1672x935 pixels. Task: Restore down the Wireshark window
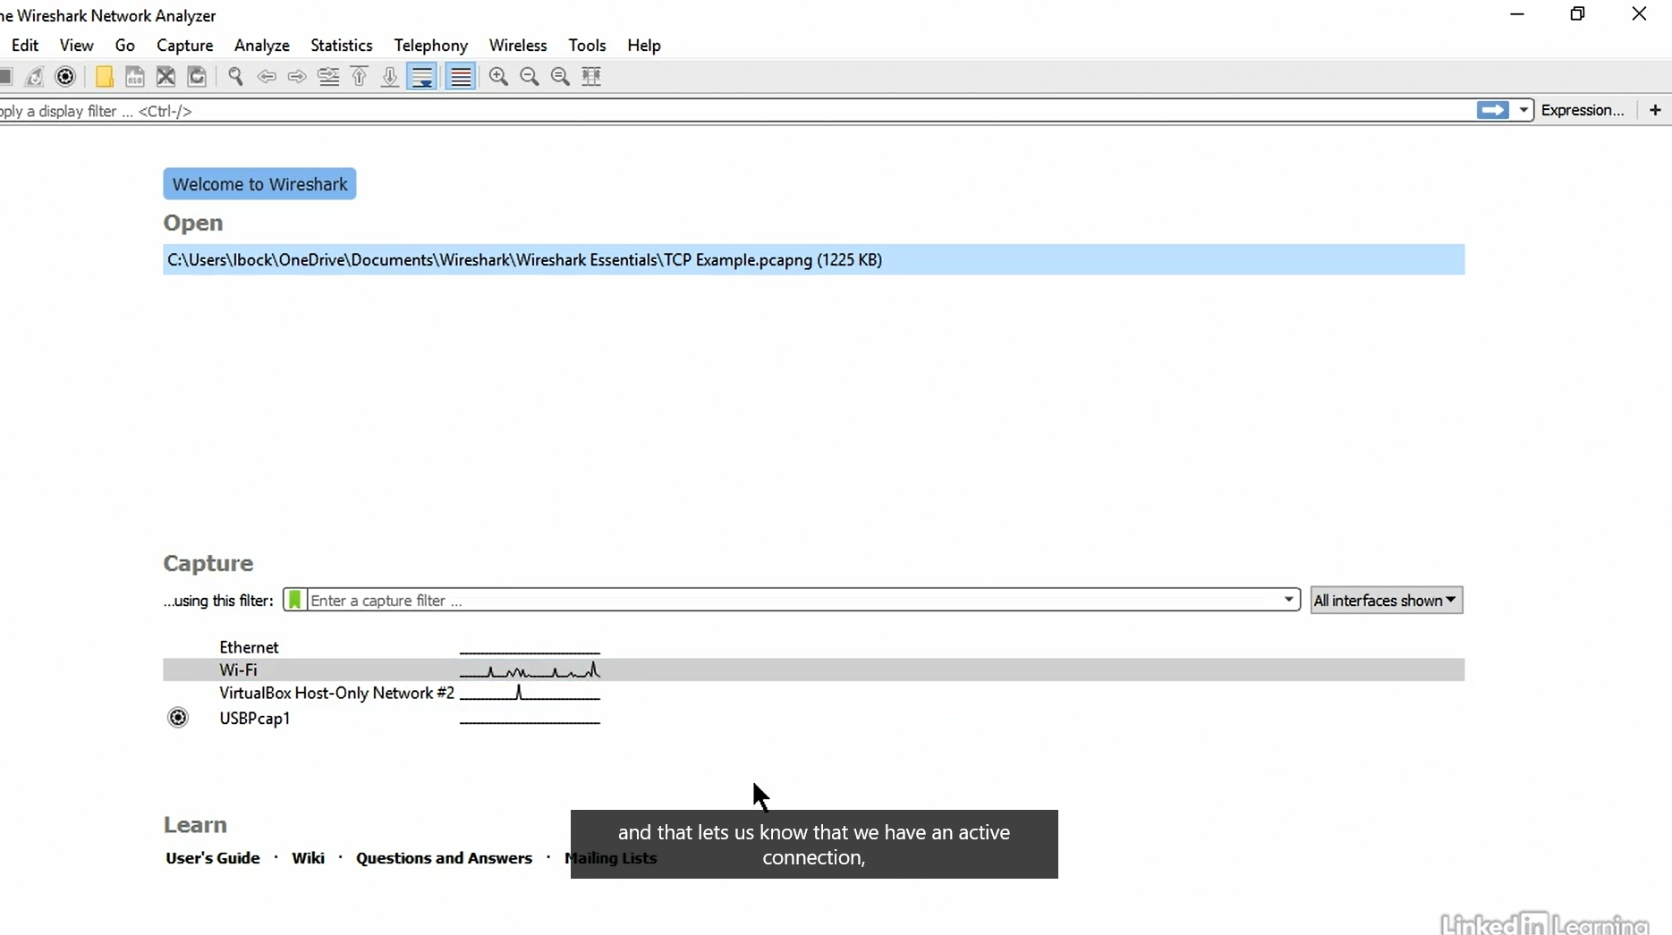[1578, 14]
